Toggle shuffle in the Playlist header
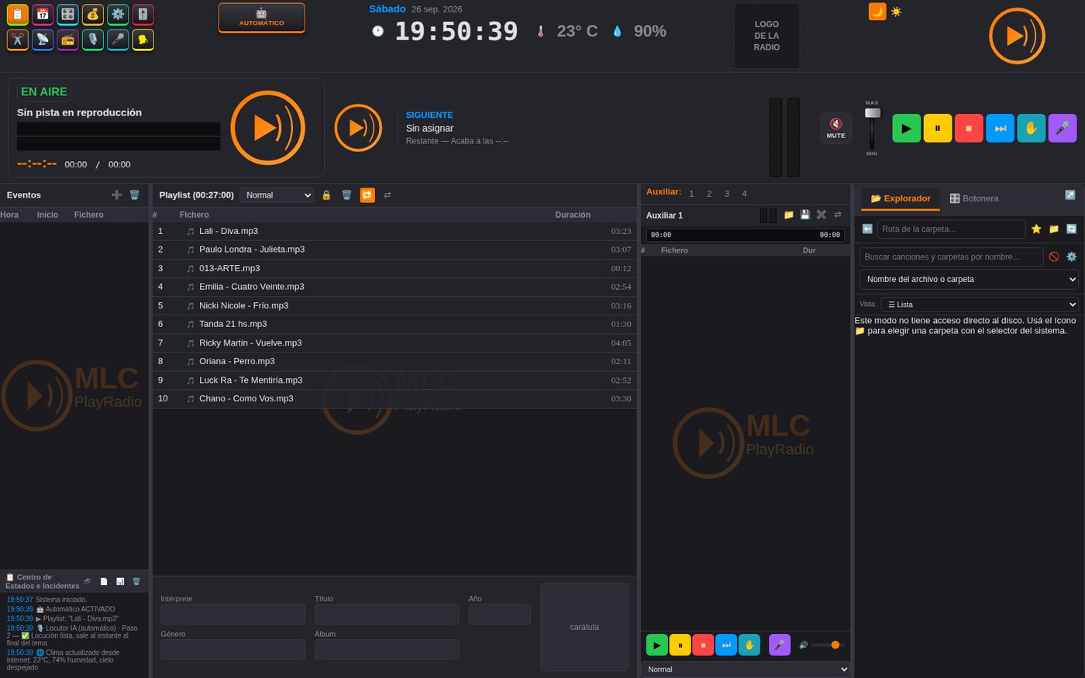This screenshot has width=1085, height=678. 387,195
